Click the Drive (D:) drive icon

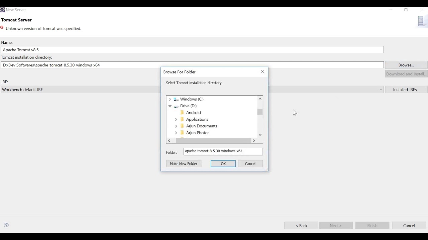176,106
